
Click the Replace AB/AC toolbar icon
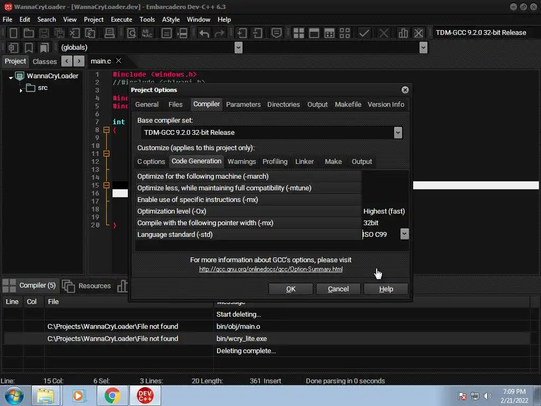[147, 33]
